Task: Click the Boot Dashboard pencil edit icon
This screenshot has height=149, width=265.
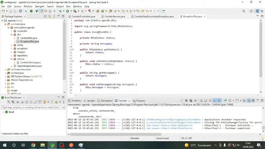Action: (x=36, y=102)
